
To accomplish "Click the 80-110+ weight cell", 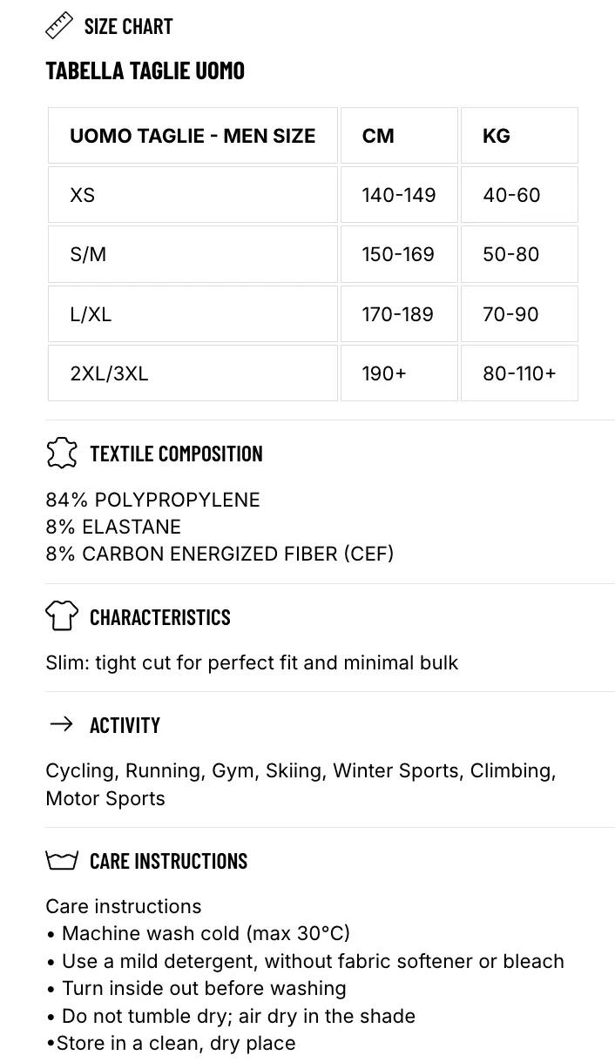I will [519, 373].
